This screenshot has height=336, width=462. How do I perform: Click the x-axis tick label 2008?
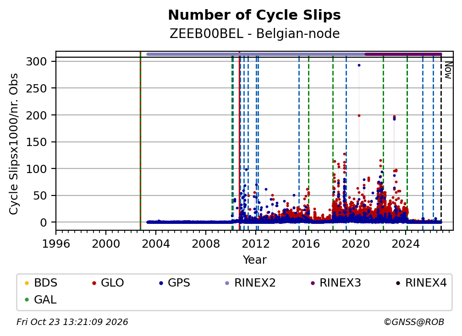[206, 244]
